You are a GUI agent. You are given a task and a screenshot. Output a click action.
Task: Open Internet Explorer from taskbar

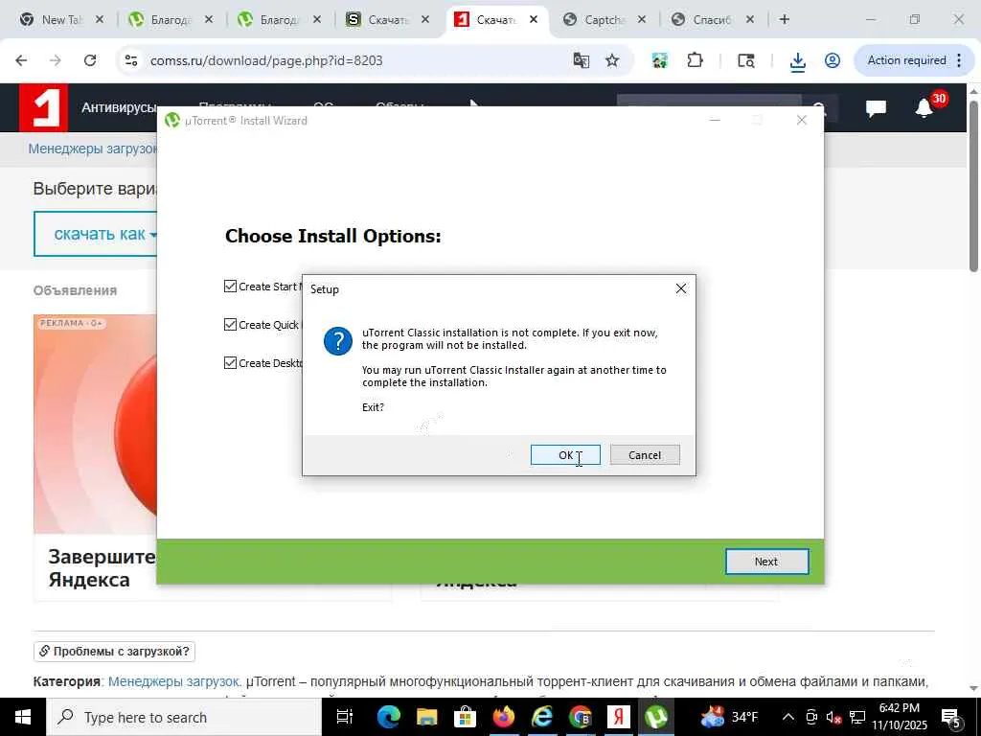tap(542, 717)
